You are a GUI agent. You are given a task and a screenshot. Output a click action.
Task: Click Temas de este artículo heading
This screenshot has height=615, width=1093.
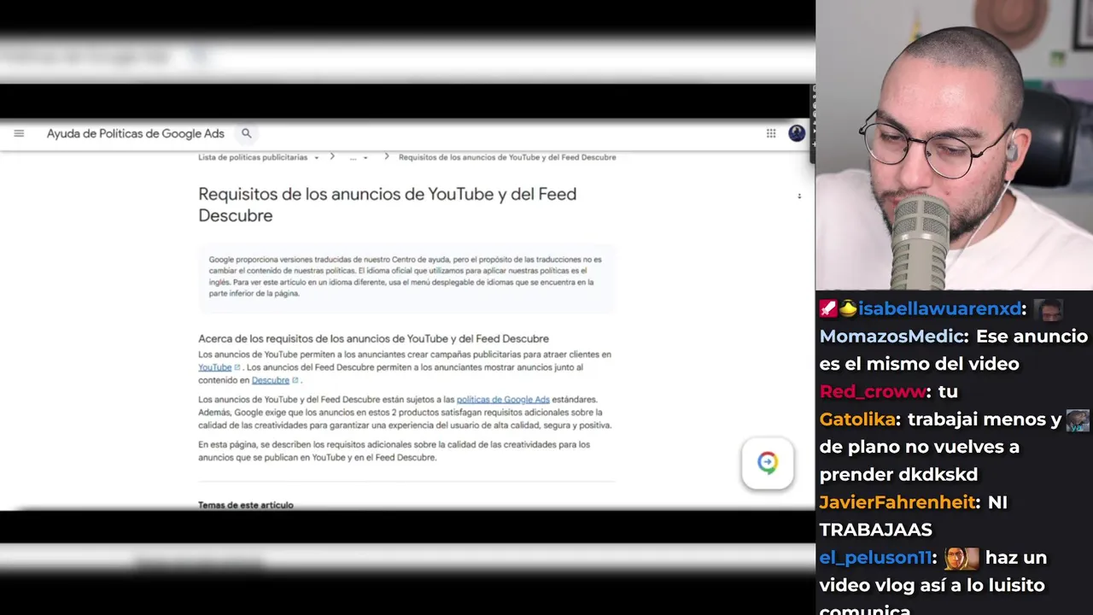246,505
